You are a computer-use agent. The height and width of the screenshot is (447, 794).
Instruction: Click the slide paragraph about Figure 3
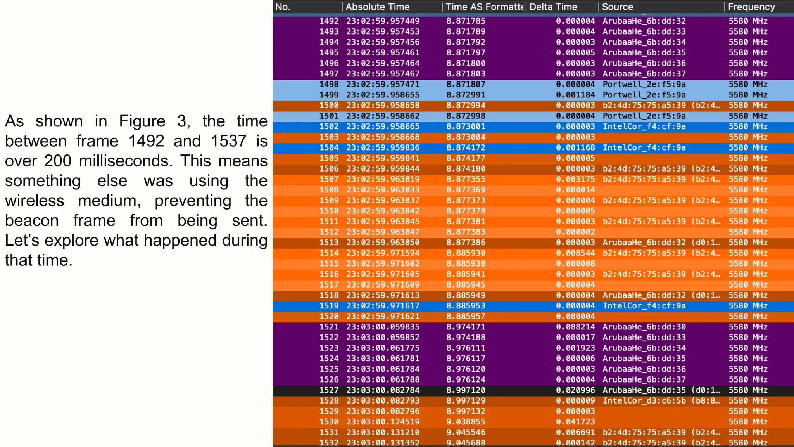136,191
